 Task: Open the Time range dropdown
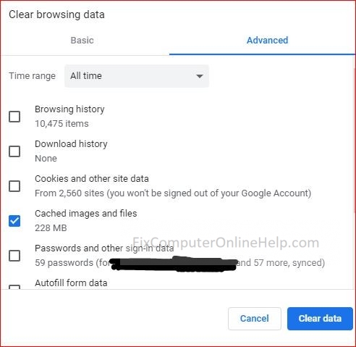click(137, 76)
